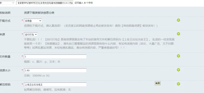This screenshot has height=93, width=204.
Task: Click the hint text 示例：3000M or 3G
Action: [x=37, y=76]
